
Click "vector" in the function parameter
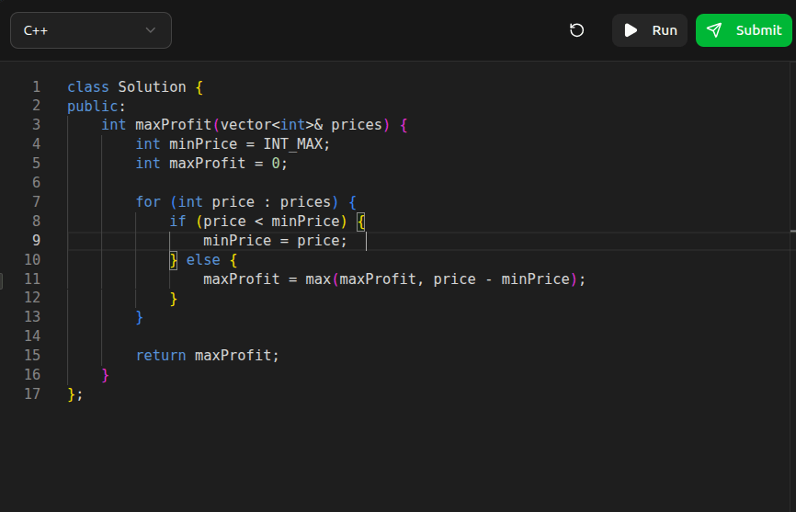click(x=245, y=125)
